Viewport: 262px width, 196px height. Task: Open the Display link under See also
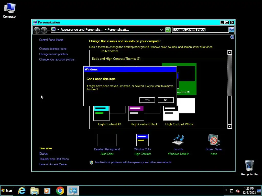43,154
